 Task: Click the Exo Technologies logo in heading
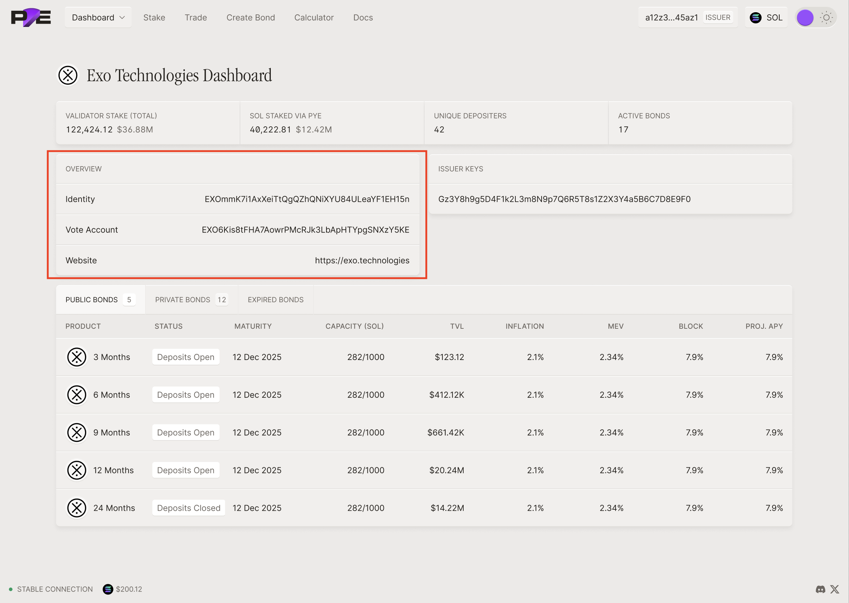point(68,75)
